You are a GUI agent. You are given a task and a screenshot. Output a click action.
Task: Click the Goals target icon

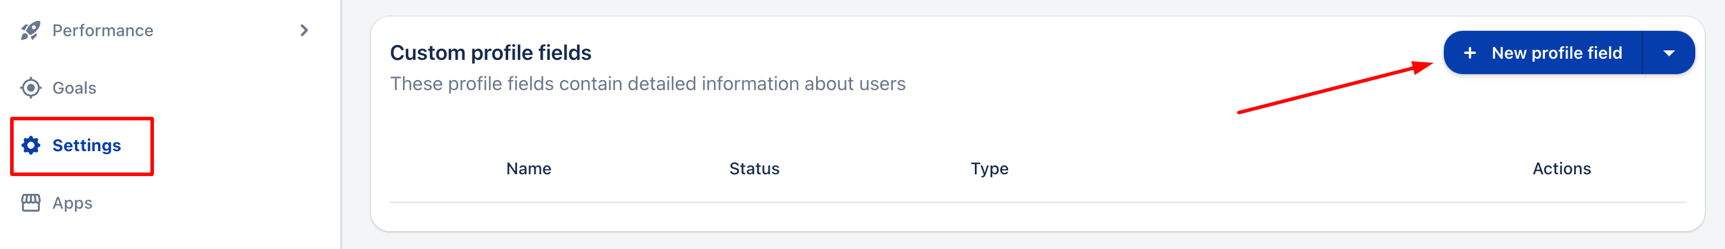coord(31,88)
